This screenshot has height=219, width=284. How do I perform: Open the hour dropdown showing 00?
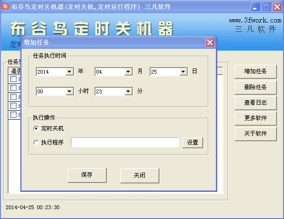point(70,91)
